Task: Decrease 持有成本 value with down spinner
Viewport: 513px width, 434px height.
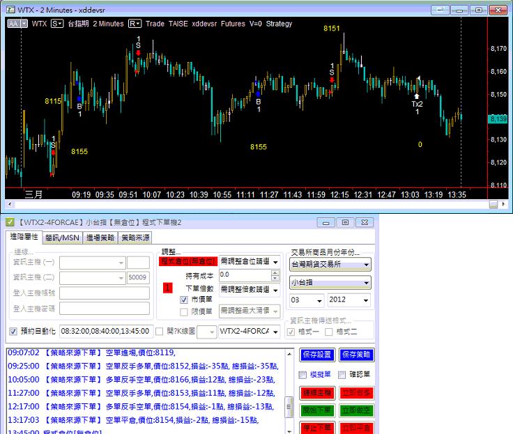Action: coord(275,278)
